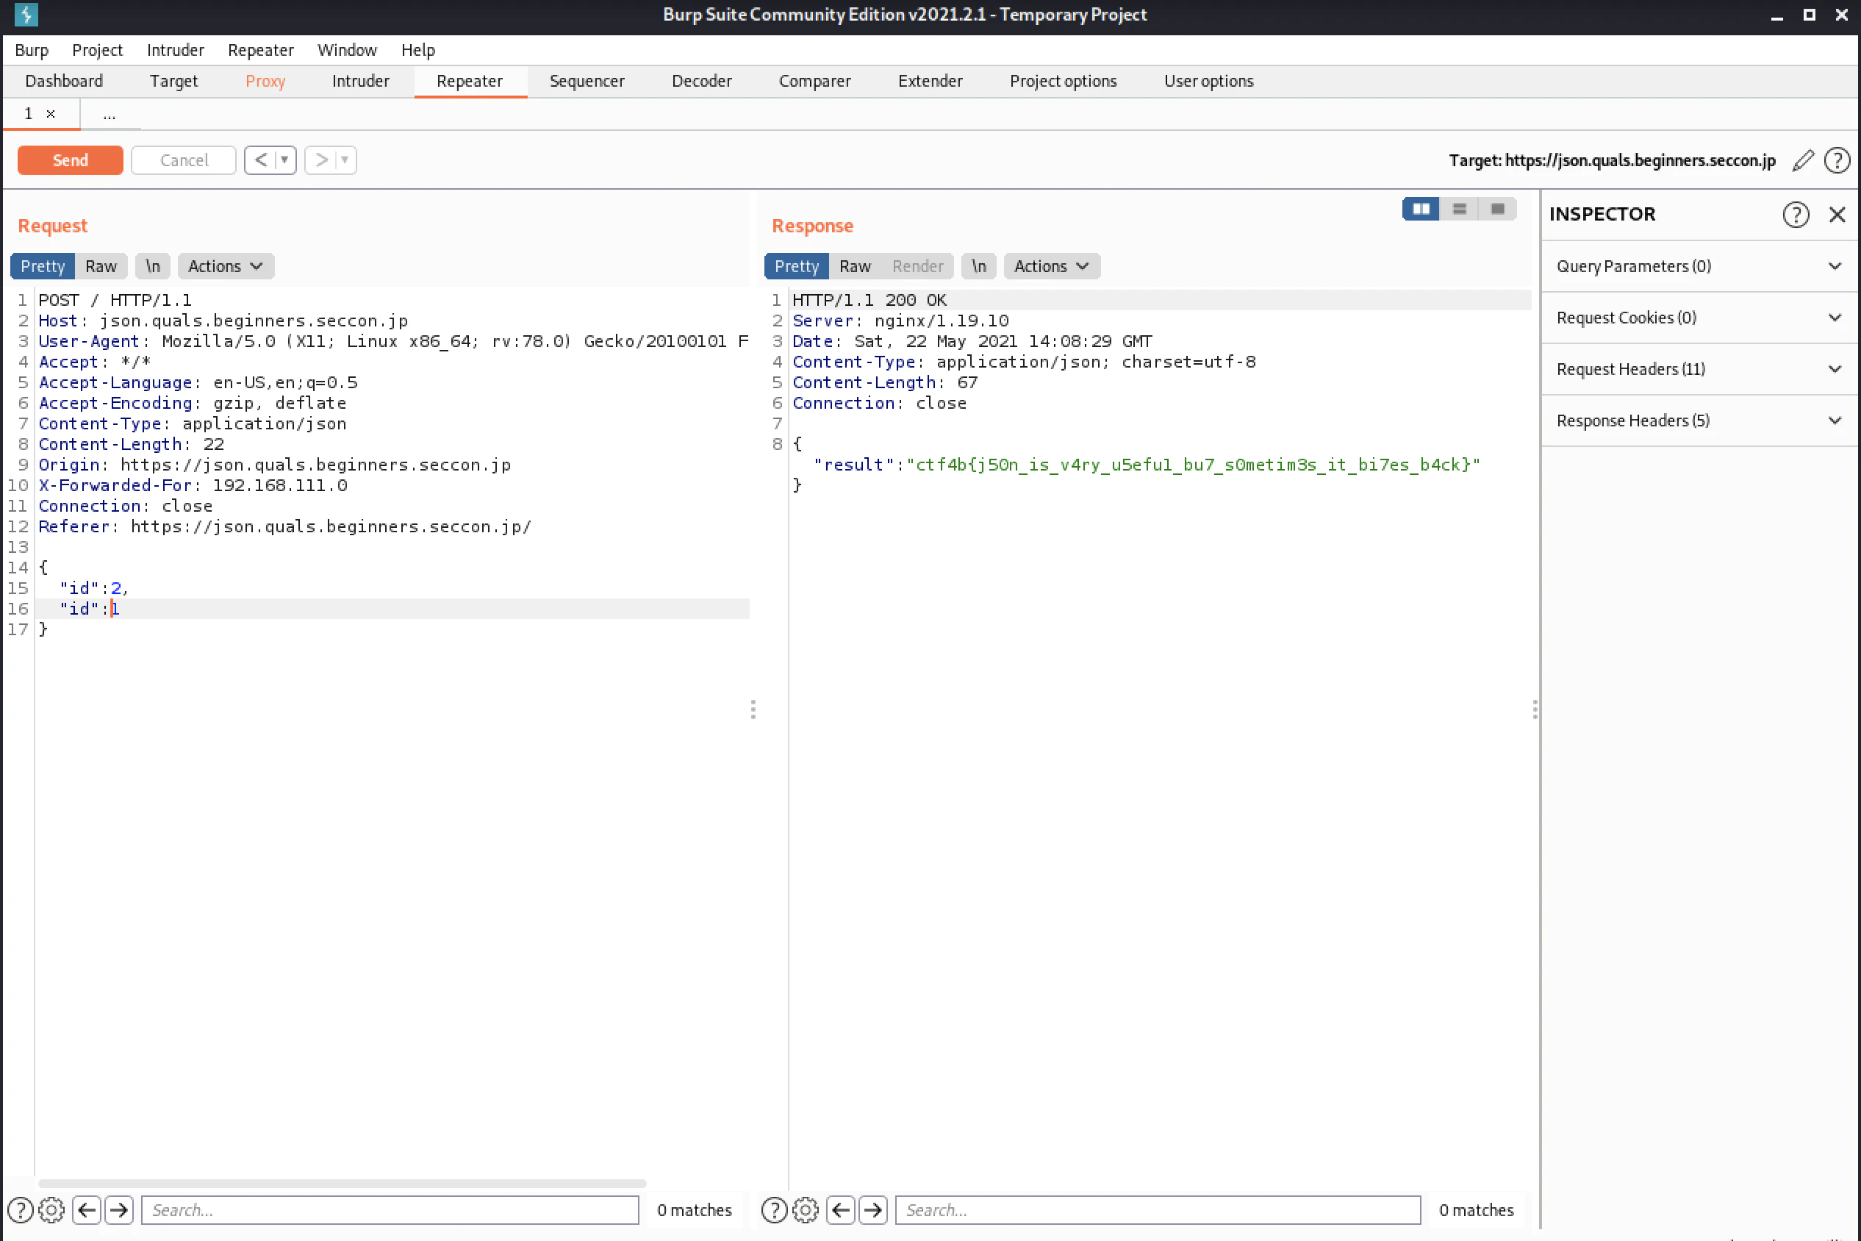Switch to the Dashboard tab
The width and height of the screenshot is (1861, 1241).
(64, 82)
